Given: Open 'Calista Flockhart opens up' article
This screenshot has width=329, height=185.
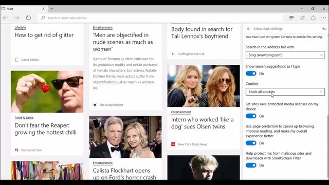Looking at the screenshot, I should (x=124, y=174).
